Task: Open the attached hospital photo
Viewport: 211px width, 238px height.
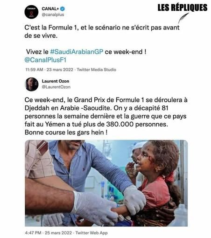Action: coord(106,183)
